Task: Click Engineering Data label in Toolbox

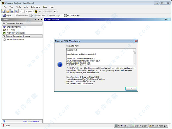Action: [14, 27]
